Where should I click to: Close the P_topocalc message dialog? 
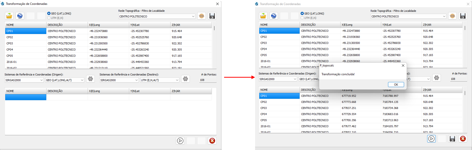click(x=403, y=65)
